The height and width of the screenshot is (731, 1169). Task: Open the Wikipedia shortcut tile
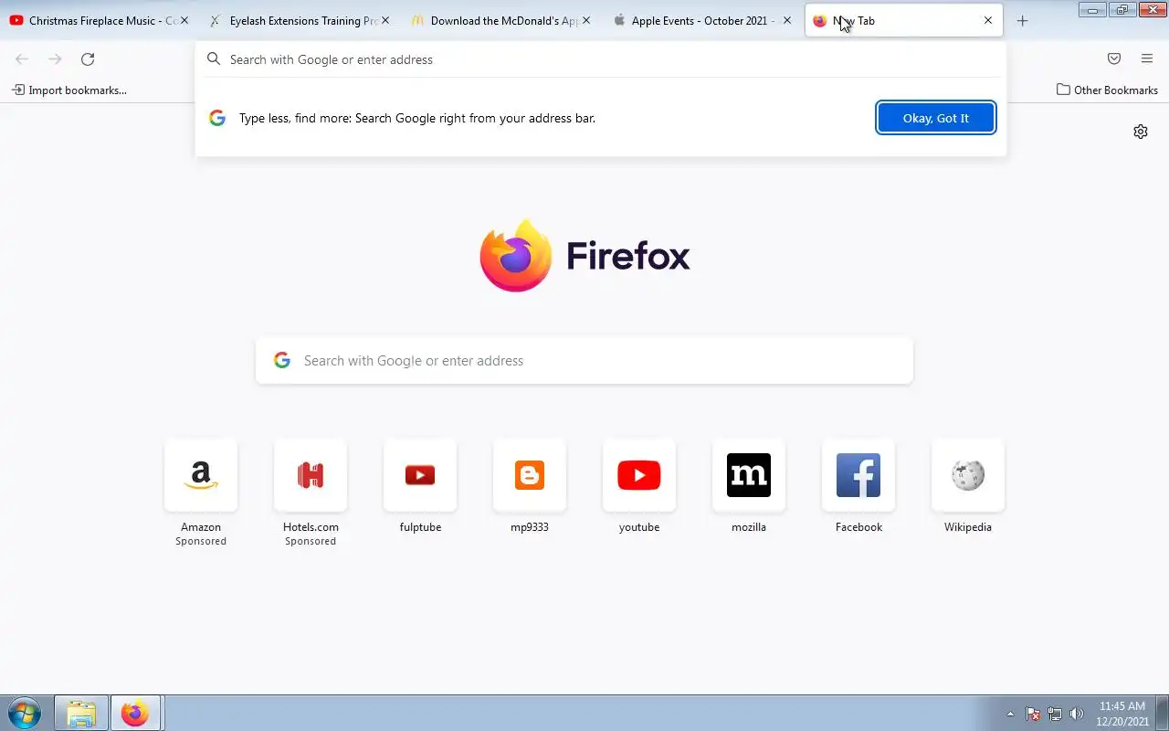tap(968, 475)
